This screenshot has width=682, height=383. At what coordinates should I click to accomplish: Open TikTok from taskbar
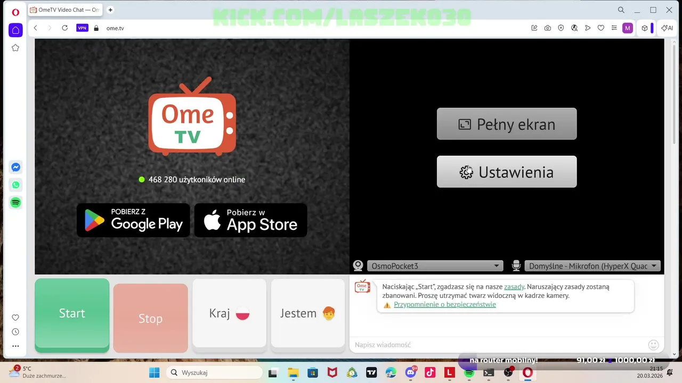click(430, 373)
